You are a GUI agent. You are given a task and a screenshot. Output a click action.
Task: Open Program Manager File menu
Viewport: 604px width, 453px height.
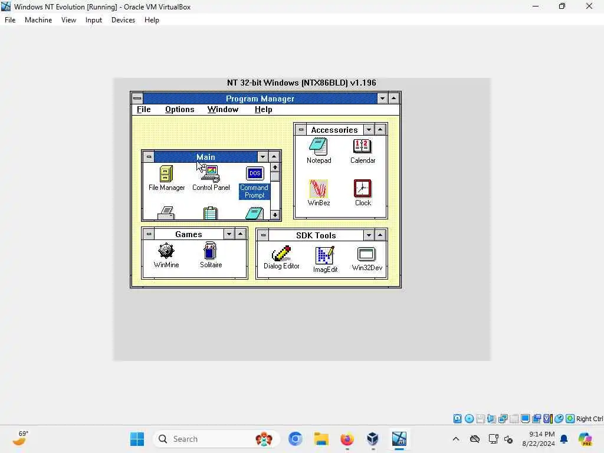(x=144, y=109)
